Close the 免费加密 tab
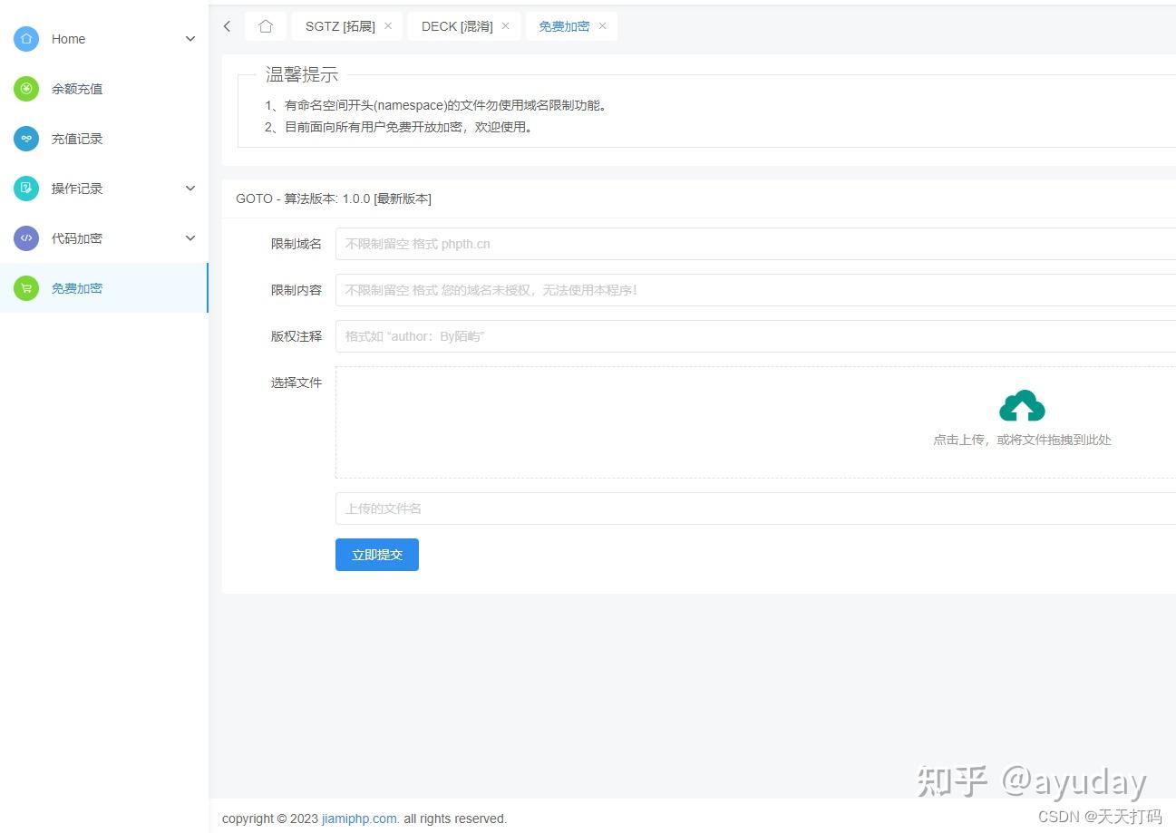 [601, 26]
